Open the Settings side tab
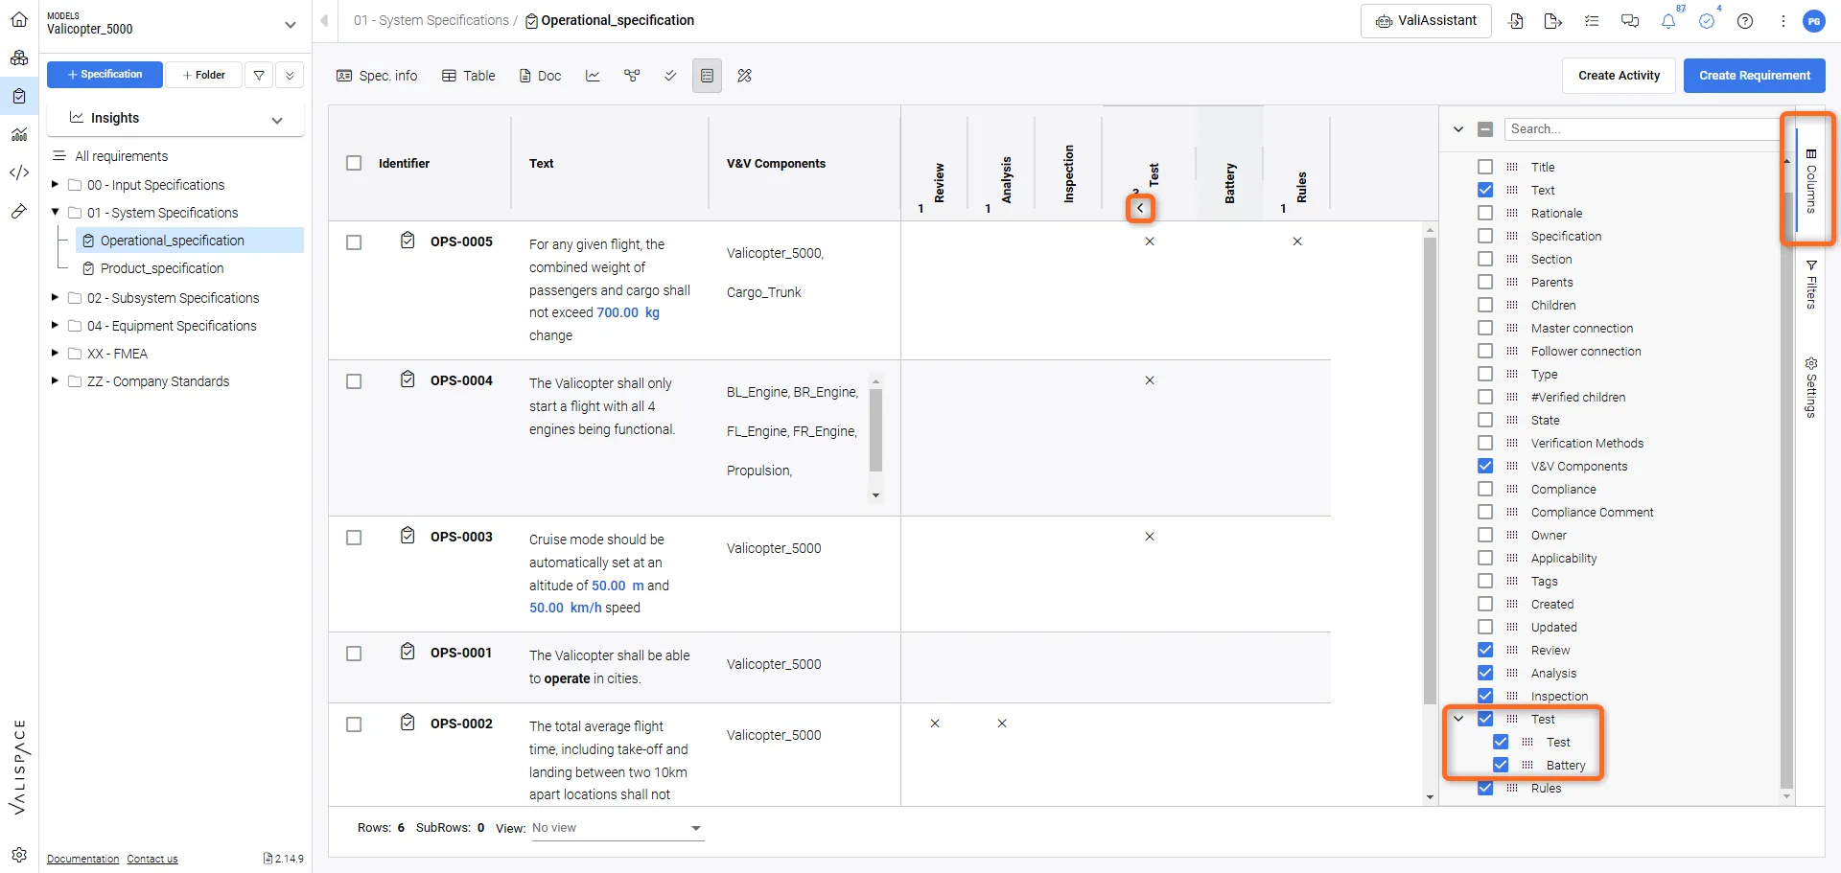 coord(1811,387)
